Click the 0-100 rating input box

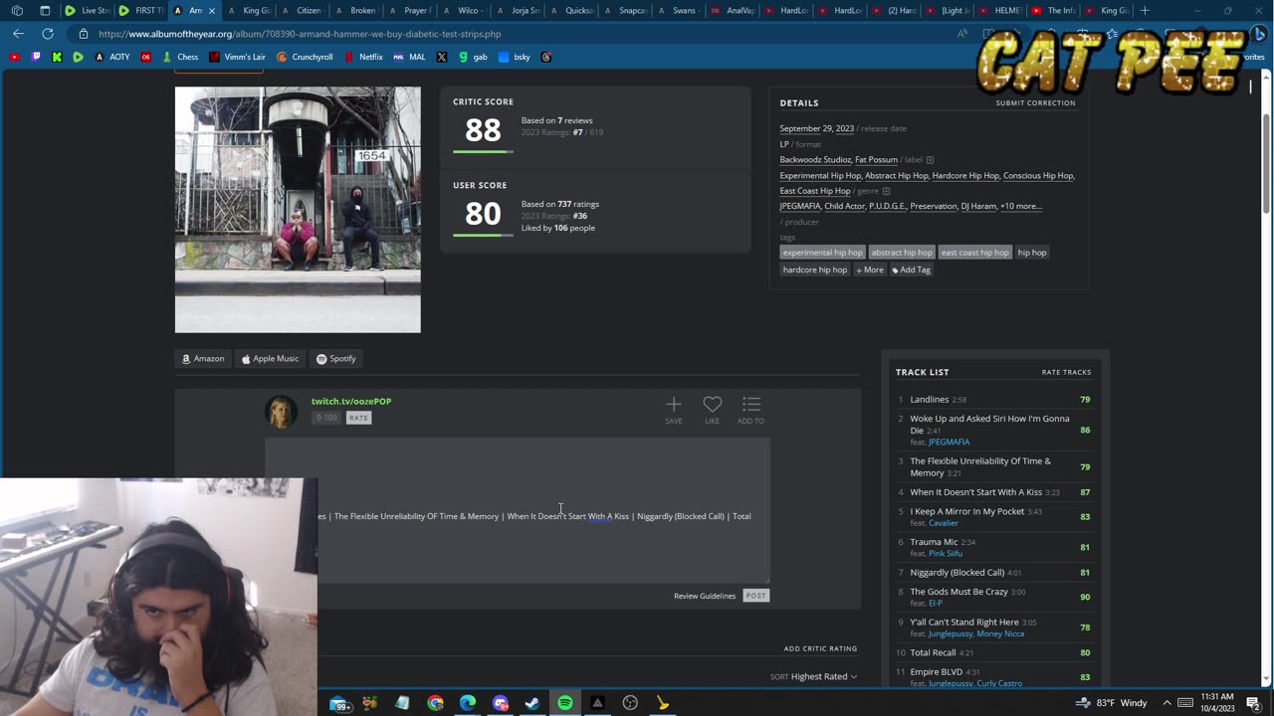pyautogui.click(x=326, y=418)
